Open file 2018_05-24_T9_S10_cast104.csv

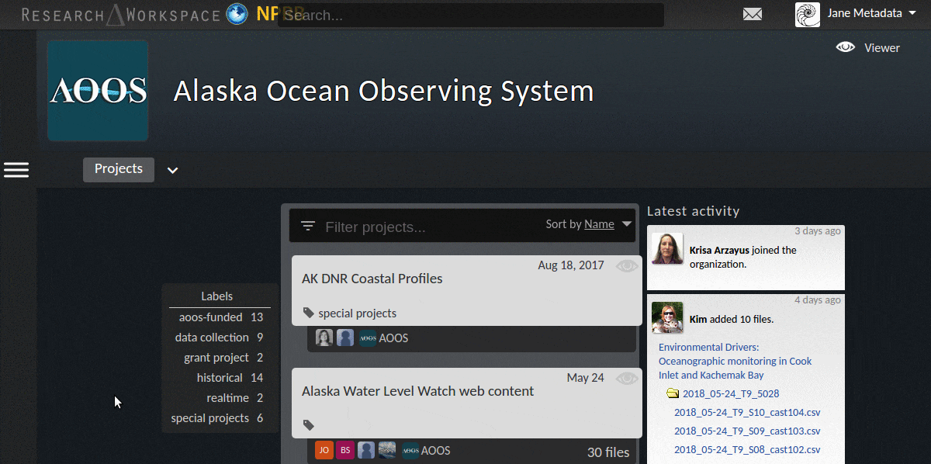[x=747, y=412]
